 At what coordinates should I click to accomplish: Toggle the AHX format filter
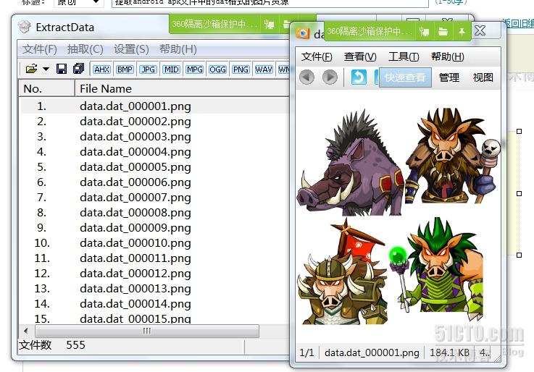pyautogui.click(x=101, y=69)
